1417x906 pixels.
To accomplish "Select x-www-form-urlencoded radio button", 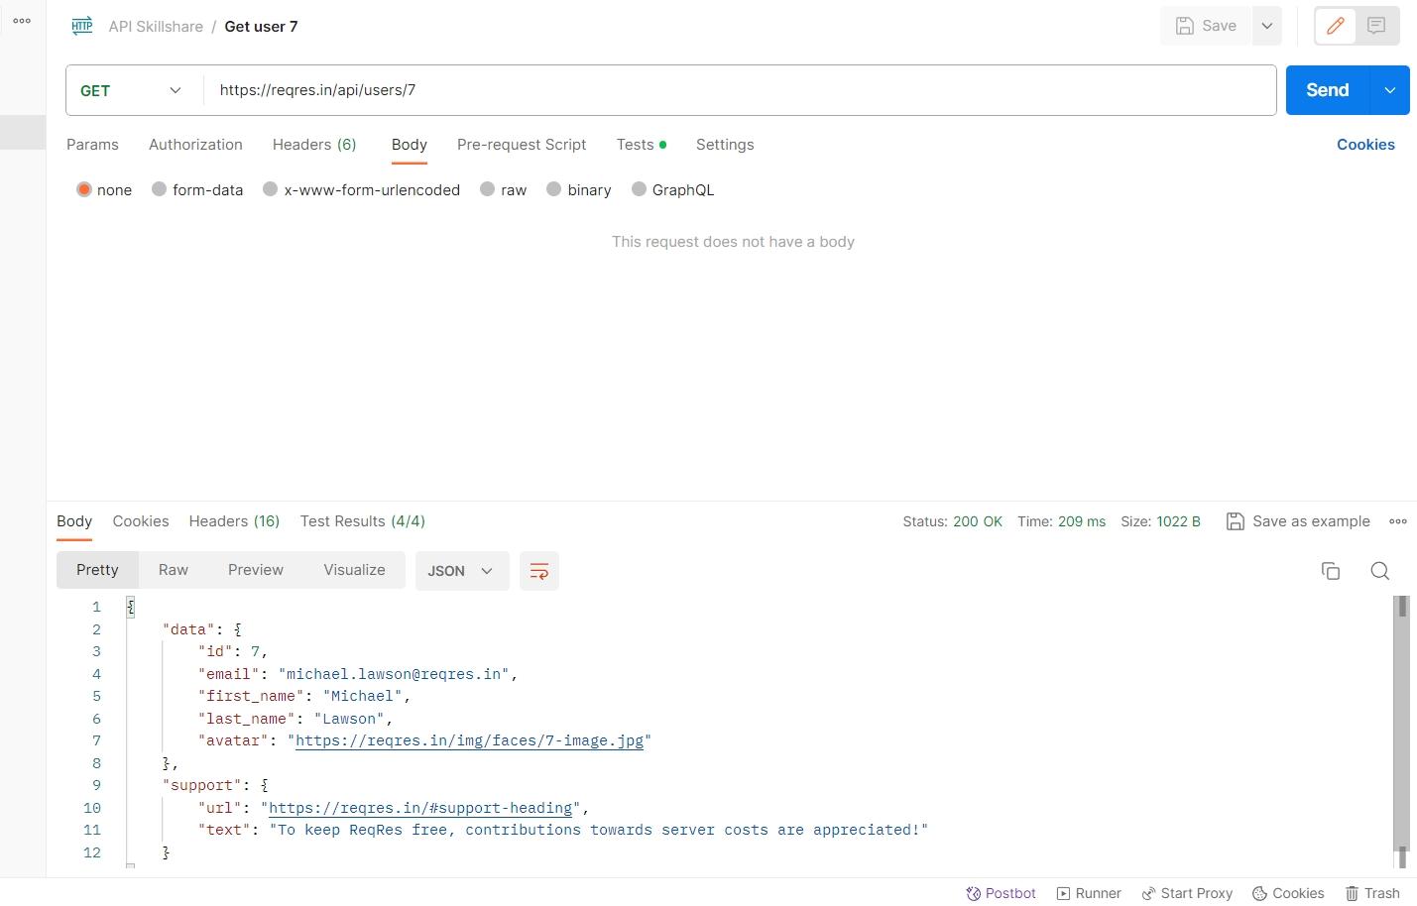I will coord(270,189).
